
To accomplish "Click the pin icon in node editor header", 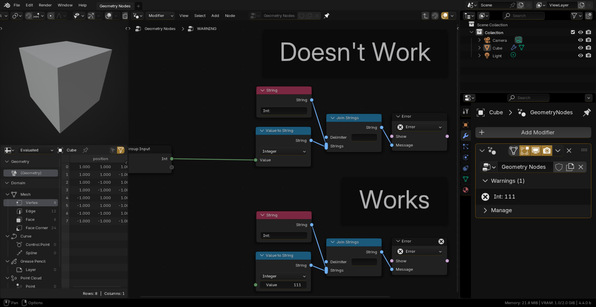I will click(327, 16).
